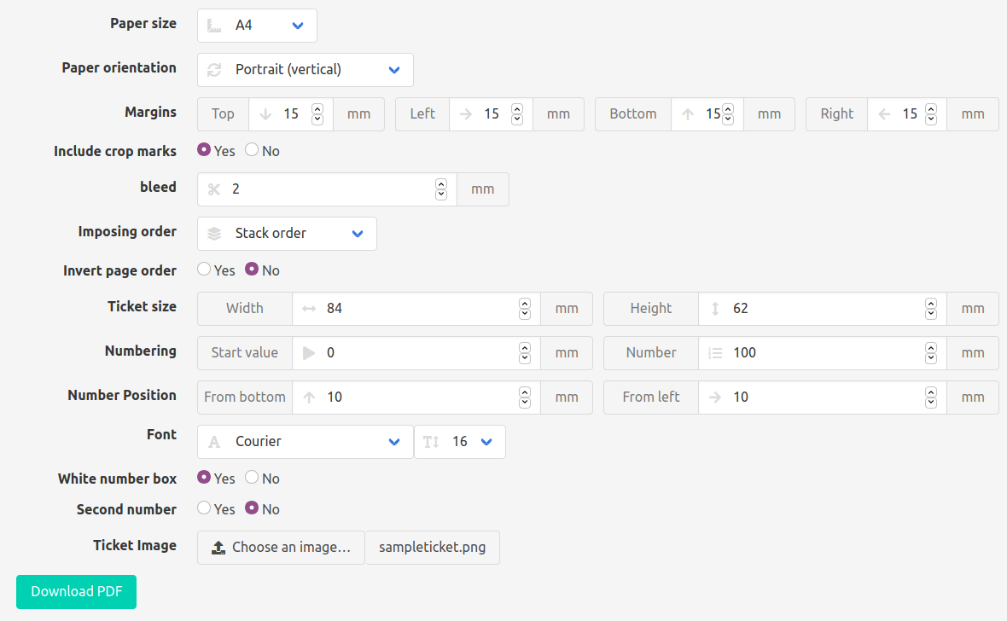
Task: Click the upload icon beside Choose an image
Action: [x=218, y=547]
